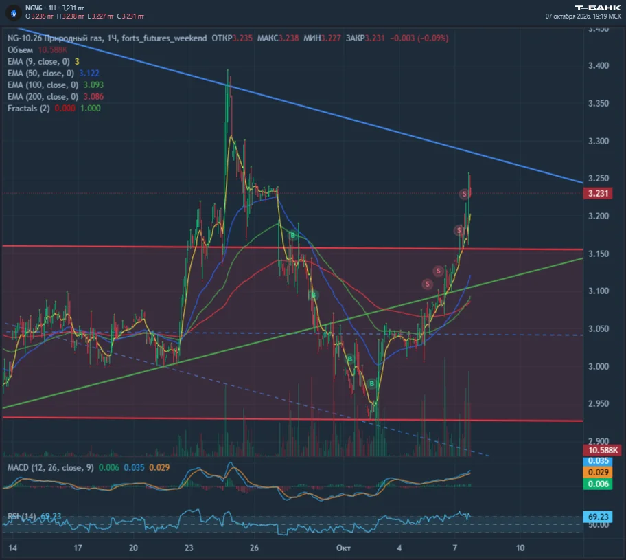The image size is (626, 560).
Task: Click the T-БАНК logo
Action: coord(598,8)
